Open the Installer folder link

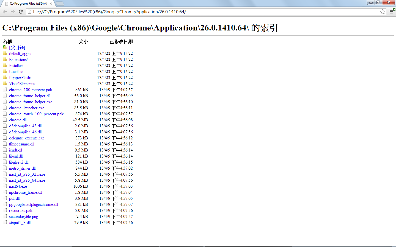coord(16,66)
